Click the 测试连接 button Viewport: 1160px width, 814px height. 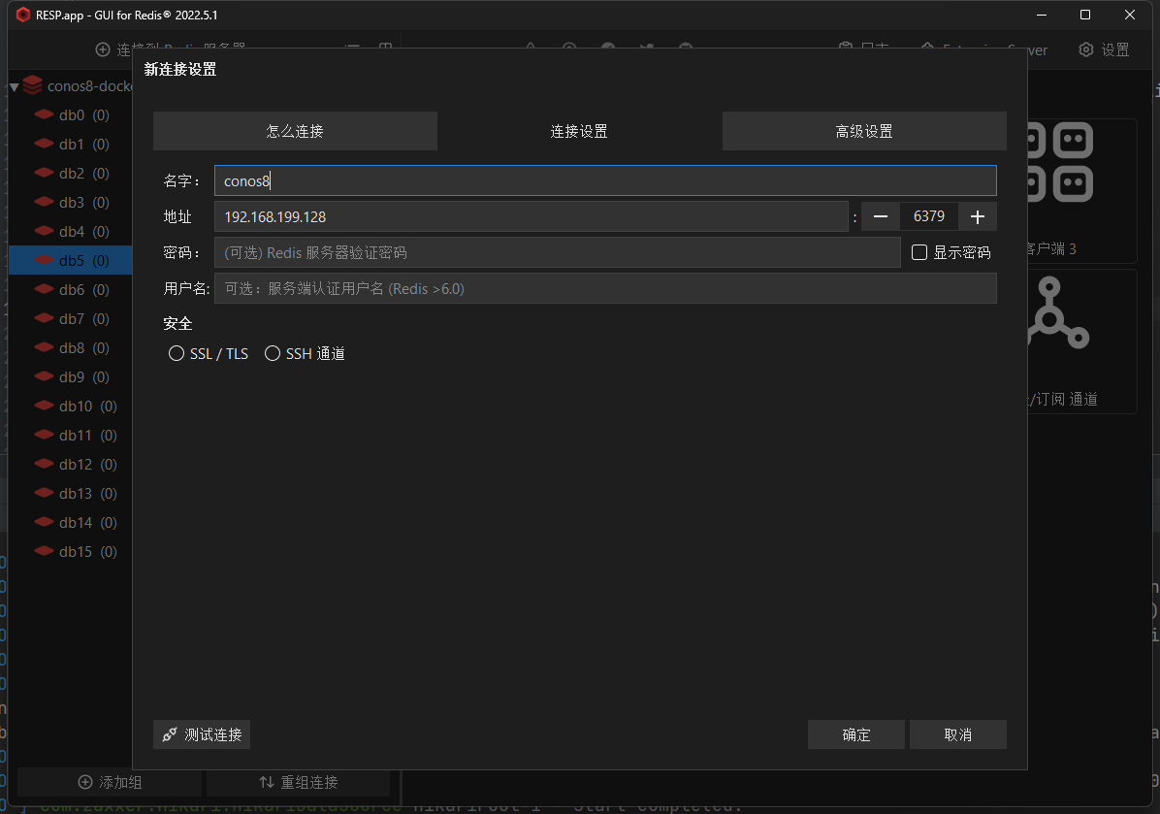(201, 734)
